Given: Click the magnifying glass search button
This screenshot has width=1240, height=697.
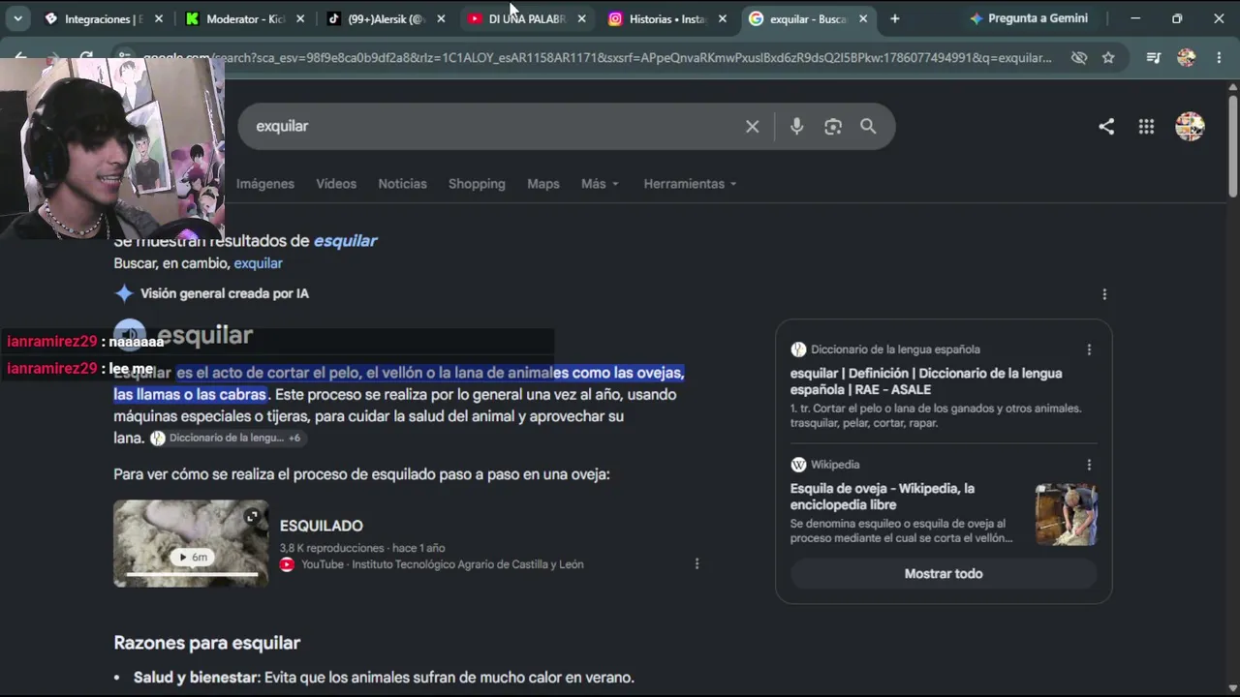Looking at the screenshot, I should [868, 126].
